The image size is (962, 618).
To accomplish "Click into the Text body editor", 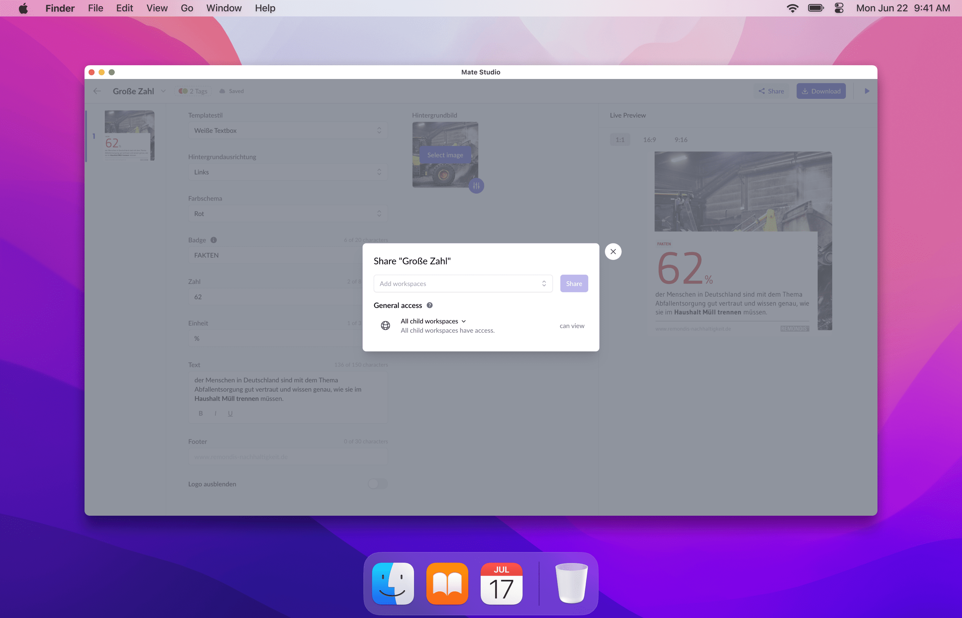I will (288, 389).
